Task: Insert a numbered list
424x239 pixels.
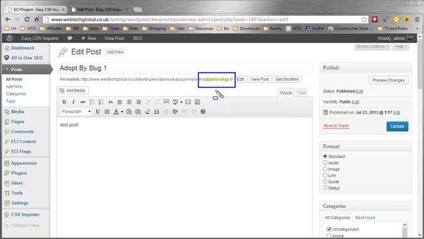Action: click(x=101, y=102)
